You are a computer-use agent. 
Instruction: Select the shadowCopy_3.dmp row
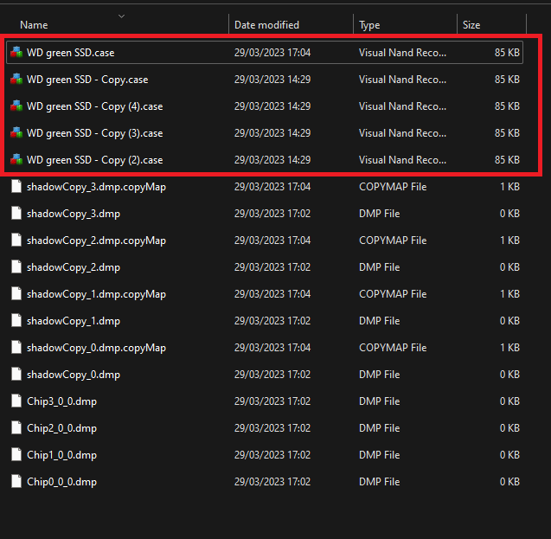click(265, 214)
